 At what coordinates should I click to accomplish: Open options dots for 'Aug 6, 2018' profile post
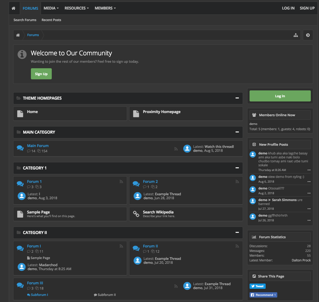pos(309,182)
